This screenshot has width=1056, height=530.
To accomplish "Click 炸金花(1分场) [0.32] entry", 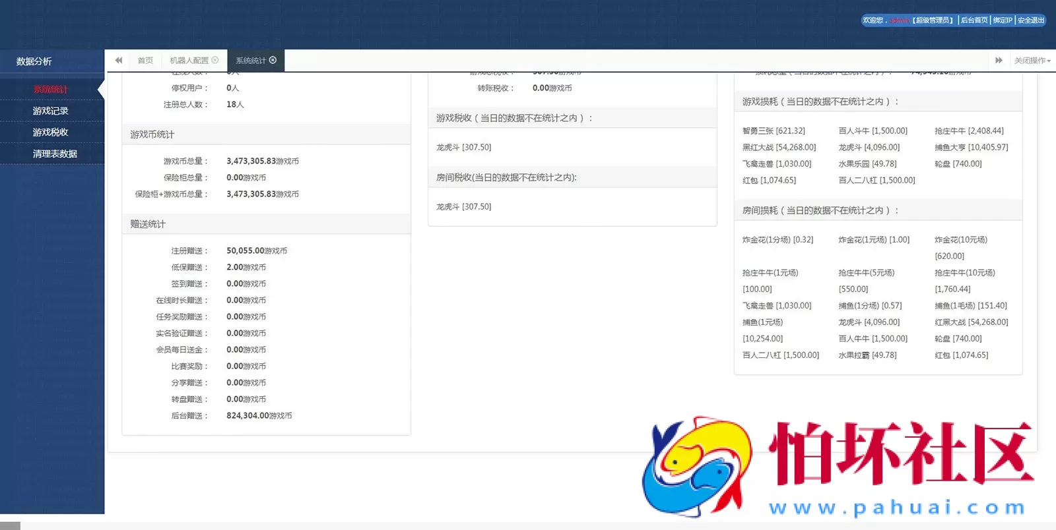I will [x=778, y=239].
